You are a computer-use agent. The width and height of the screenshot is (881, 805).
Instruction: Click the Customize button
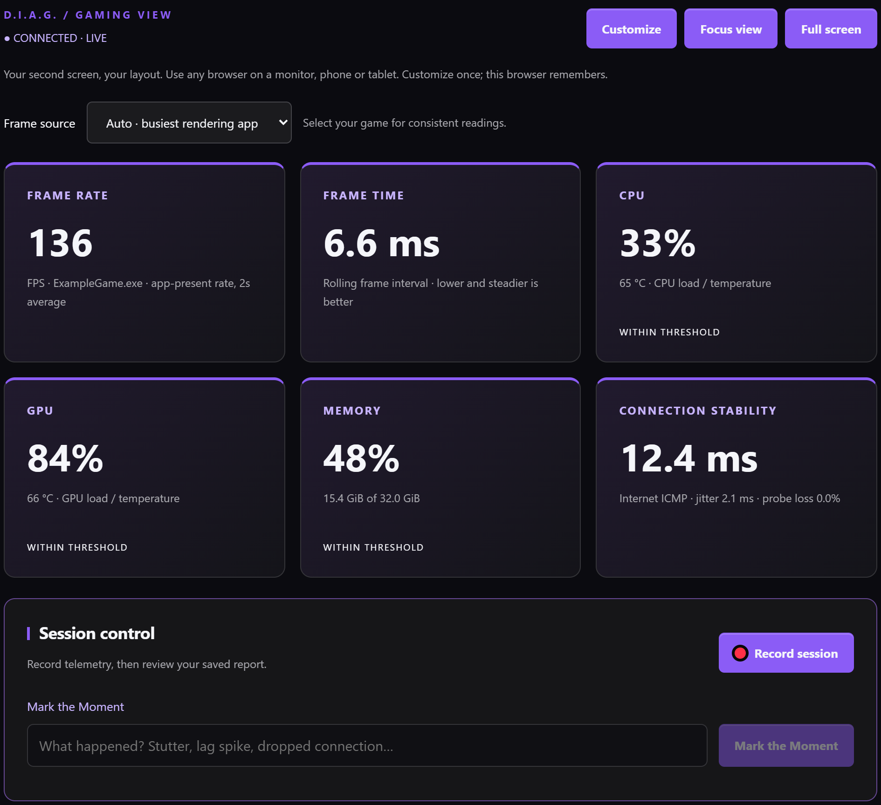631,29
